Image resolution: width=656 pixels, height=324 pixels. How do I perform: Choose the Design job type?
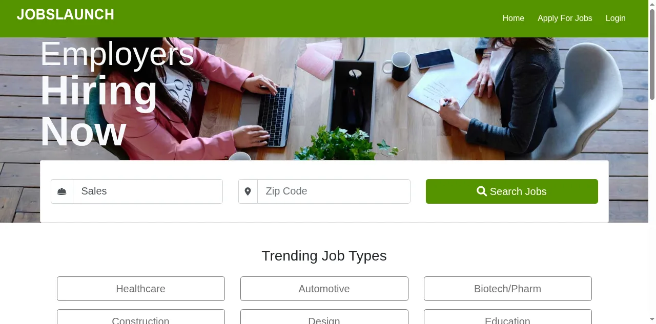click(x=324, y=317)
